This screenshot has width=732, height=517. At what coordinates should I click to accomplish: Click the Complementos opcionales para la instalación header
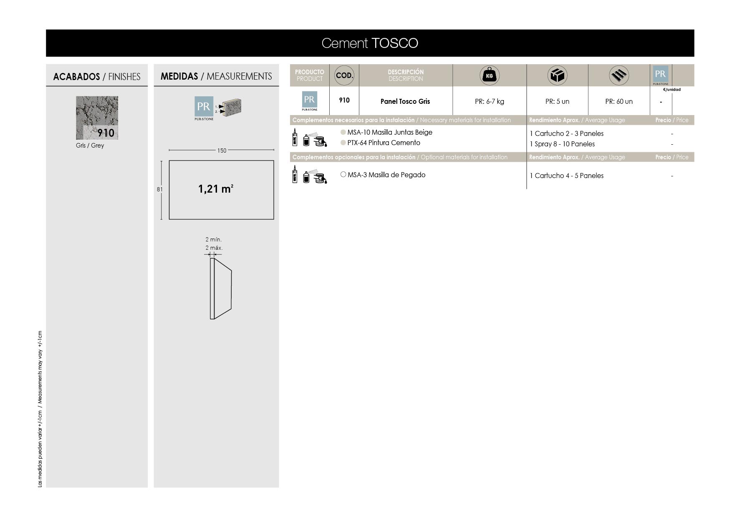point(400,157)
